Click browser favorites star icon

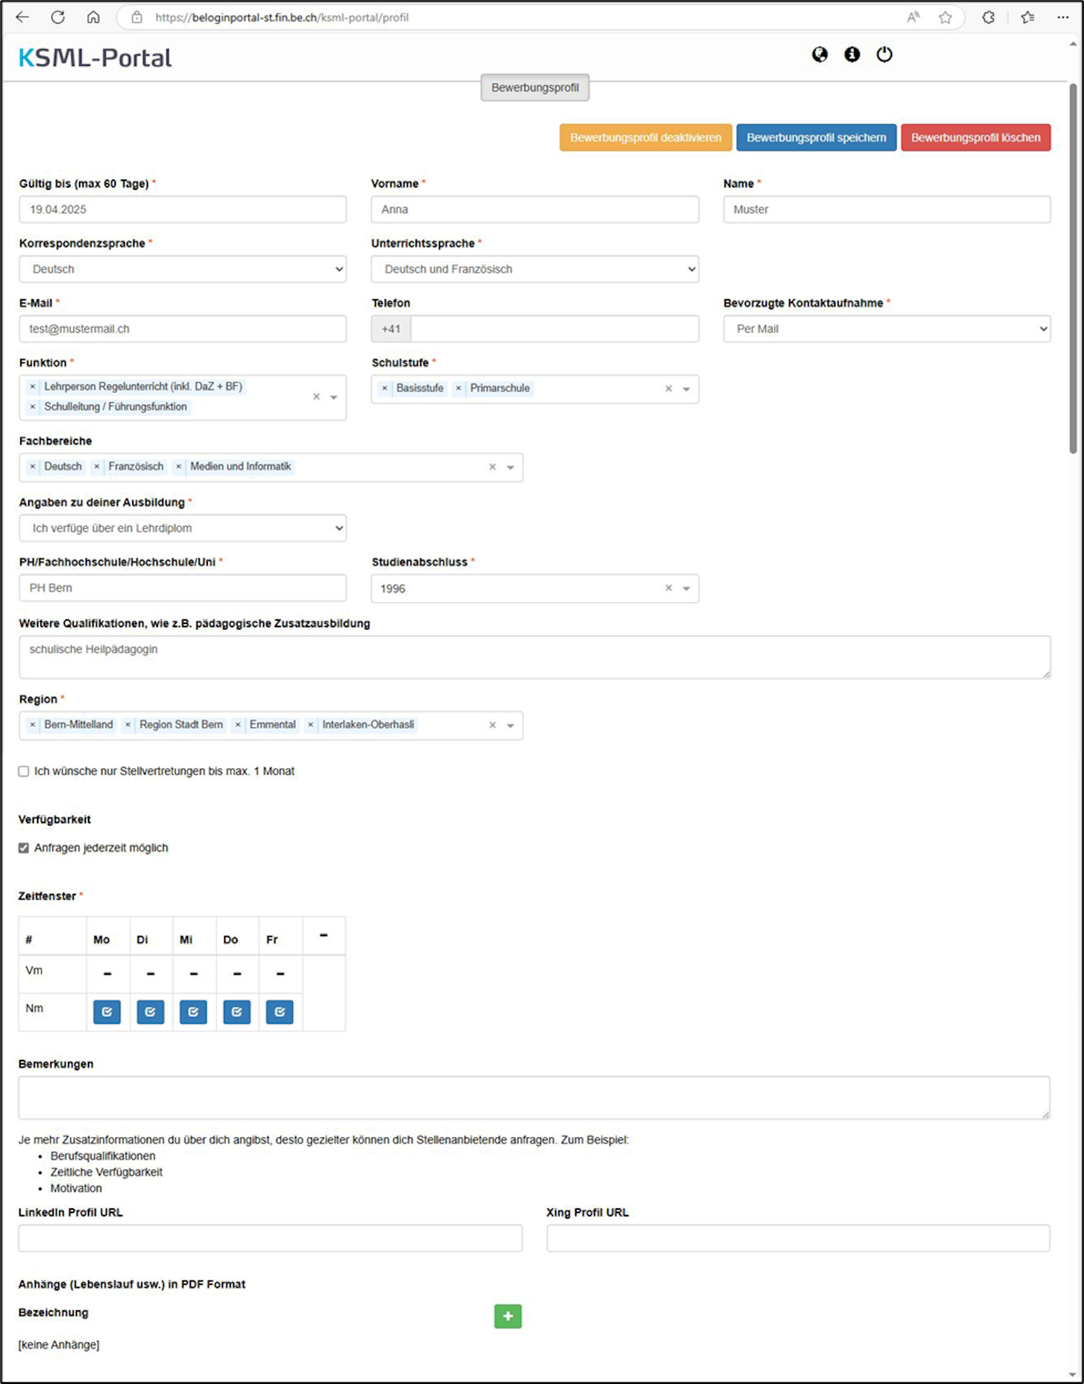[945, 18]
